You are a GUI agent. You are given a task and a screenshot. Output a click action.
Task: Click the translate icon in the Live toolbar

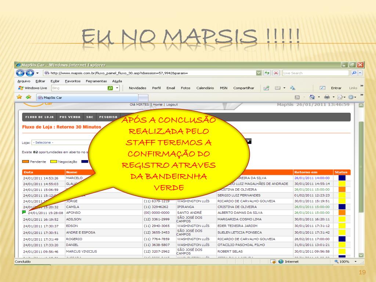click(293, 88)
